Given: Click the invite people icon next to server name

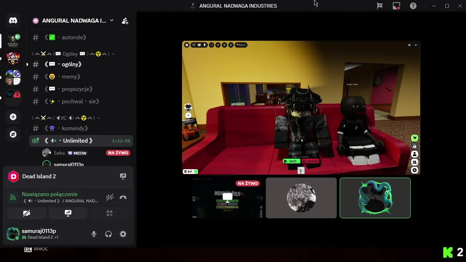Looking at the screenshot, I should (125, 21).
